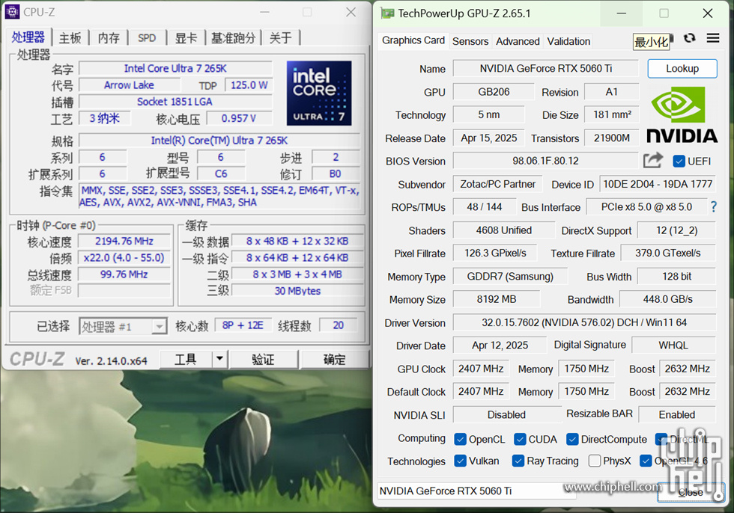Click the CPU name Intel Core Ultra 7 265K

tap(175, 69)
